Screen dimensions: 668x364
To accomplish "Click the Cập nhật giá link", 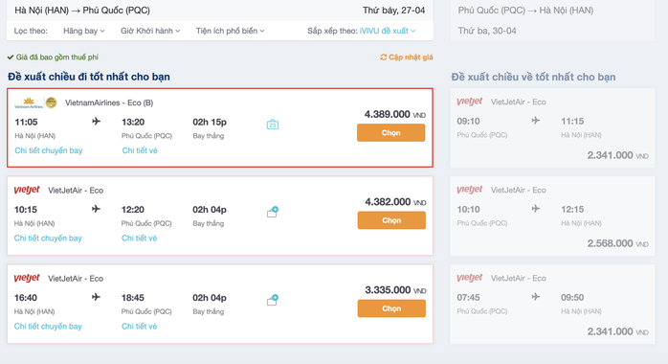I will (411, 57).
